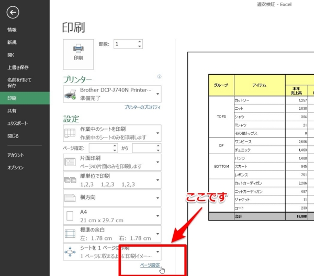Open the シートを1ページに印刷 scaling dropdown

[112, 252]
